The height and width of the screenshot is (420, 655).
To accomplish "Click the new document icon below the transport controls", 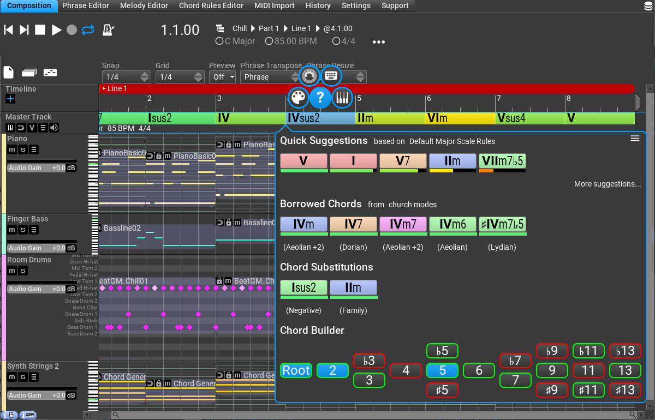I will 8,72.
